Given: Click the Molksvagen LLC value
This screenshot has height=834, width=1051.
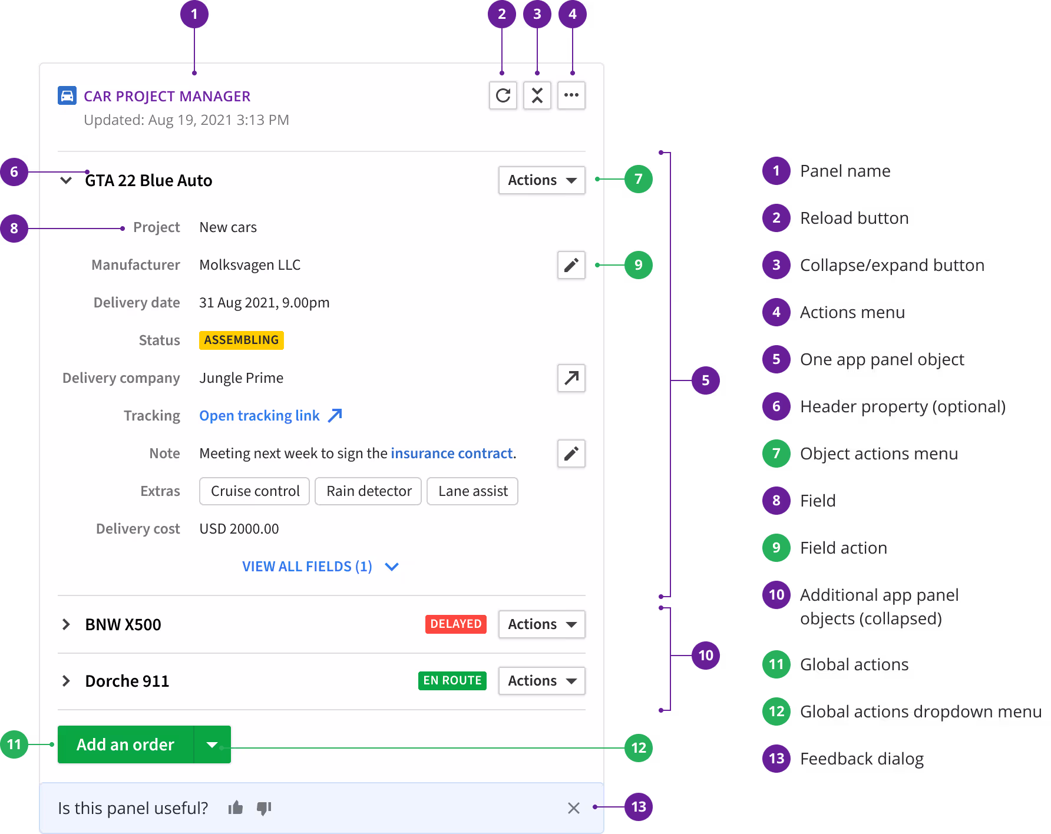Looking at the screenshot, I should point(250,265).
